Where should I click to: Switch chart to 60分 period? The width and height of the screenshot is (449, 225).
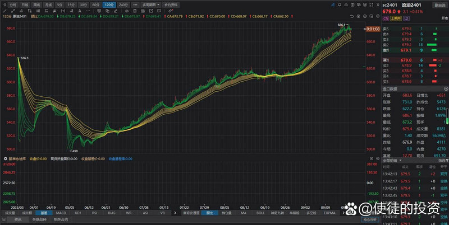coord(95,4)
